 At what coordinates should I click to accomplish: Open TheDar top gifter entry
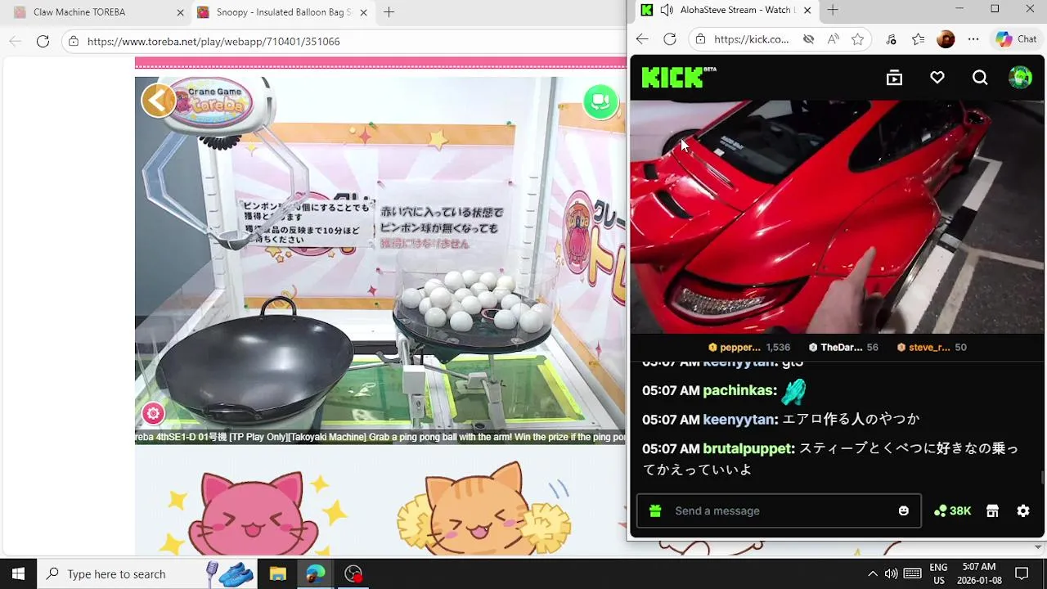(x=843, y=347)
